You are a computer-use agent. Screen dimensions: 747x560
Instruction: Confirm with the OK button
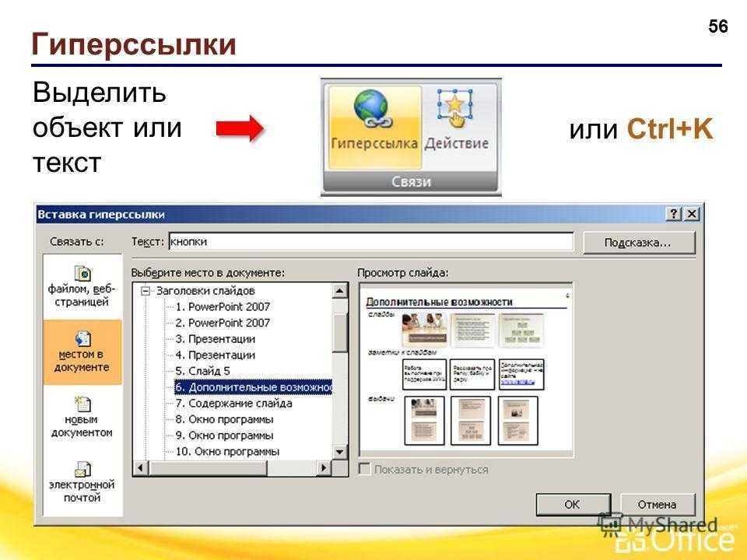coord(573,504)
